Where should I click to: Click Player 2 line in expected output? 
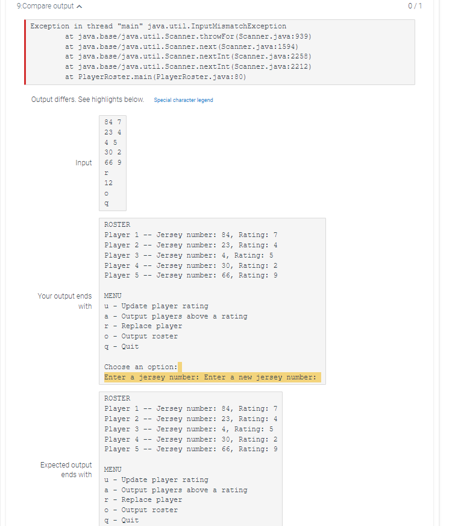(190, 419)
